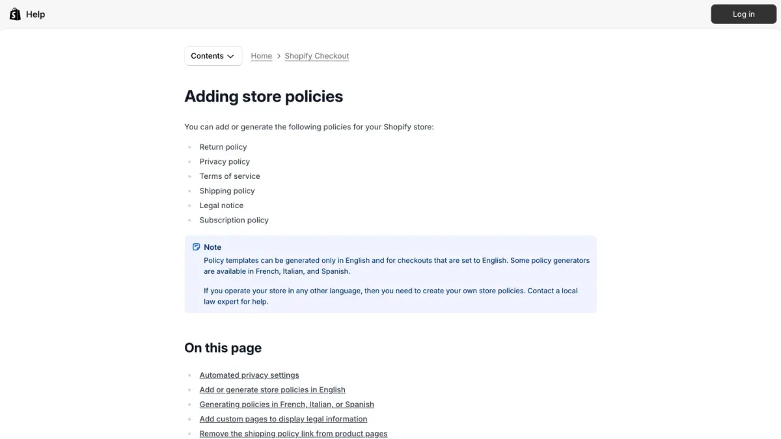Viewport: 781px width, 439px height.
Task: Click the Note label text
Action: 212,247
